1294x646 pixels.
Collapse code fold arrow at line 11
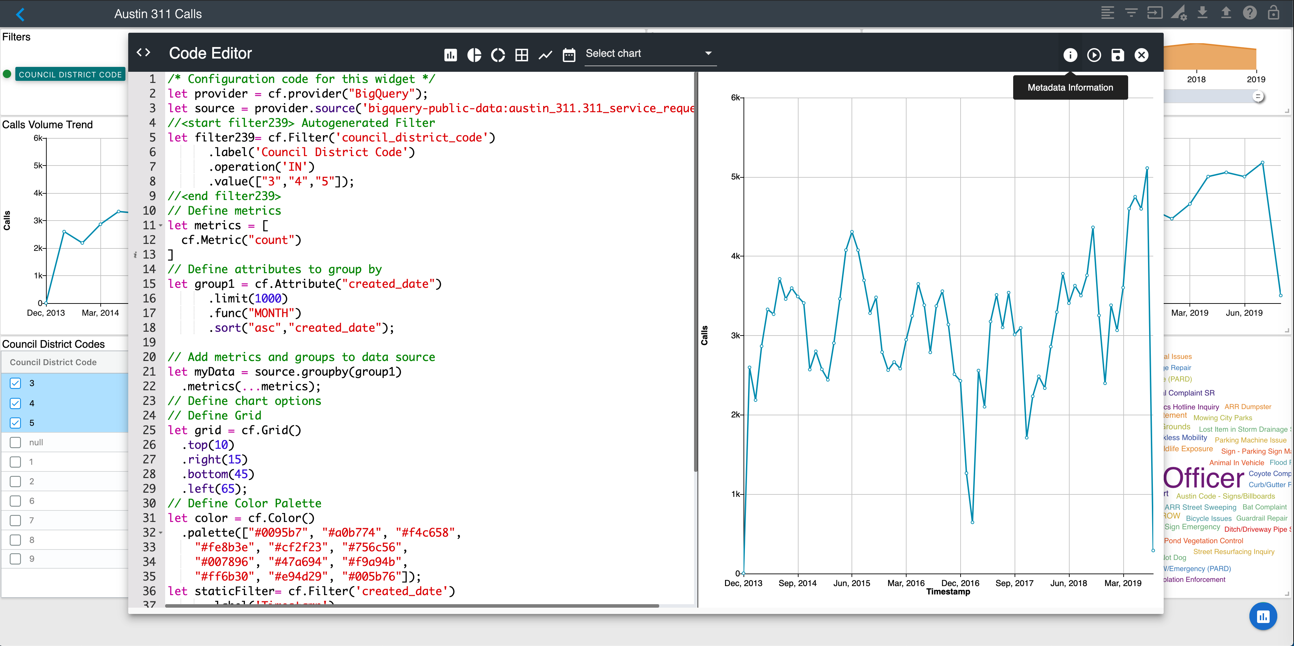coord(161,225)
